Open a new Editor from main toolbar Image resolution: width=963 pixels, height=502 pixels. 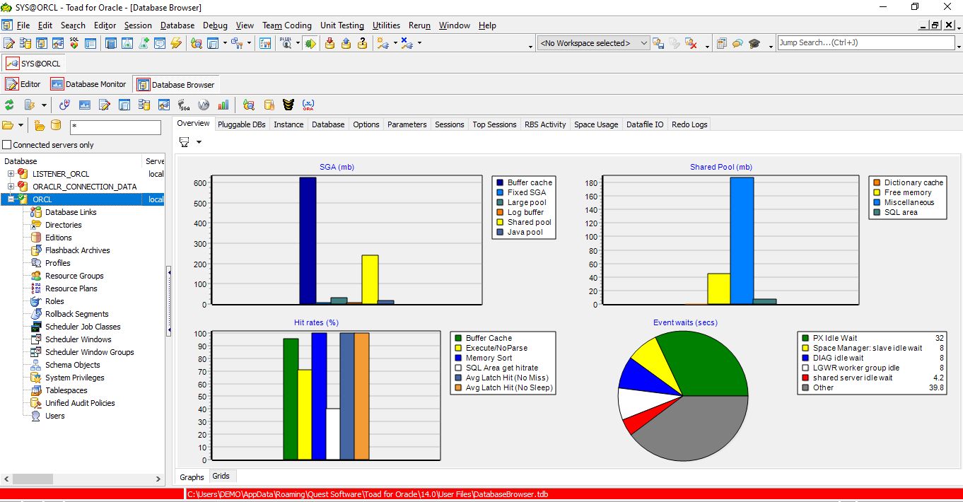[8, 43]
